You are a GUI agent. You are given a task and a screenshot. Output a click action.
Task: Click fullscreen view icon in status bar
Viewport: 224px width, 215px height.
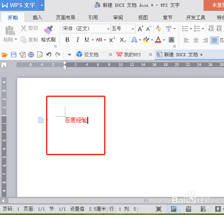tap(159, 209)
